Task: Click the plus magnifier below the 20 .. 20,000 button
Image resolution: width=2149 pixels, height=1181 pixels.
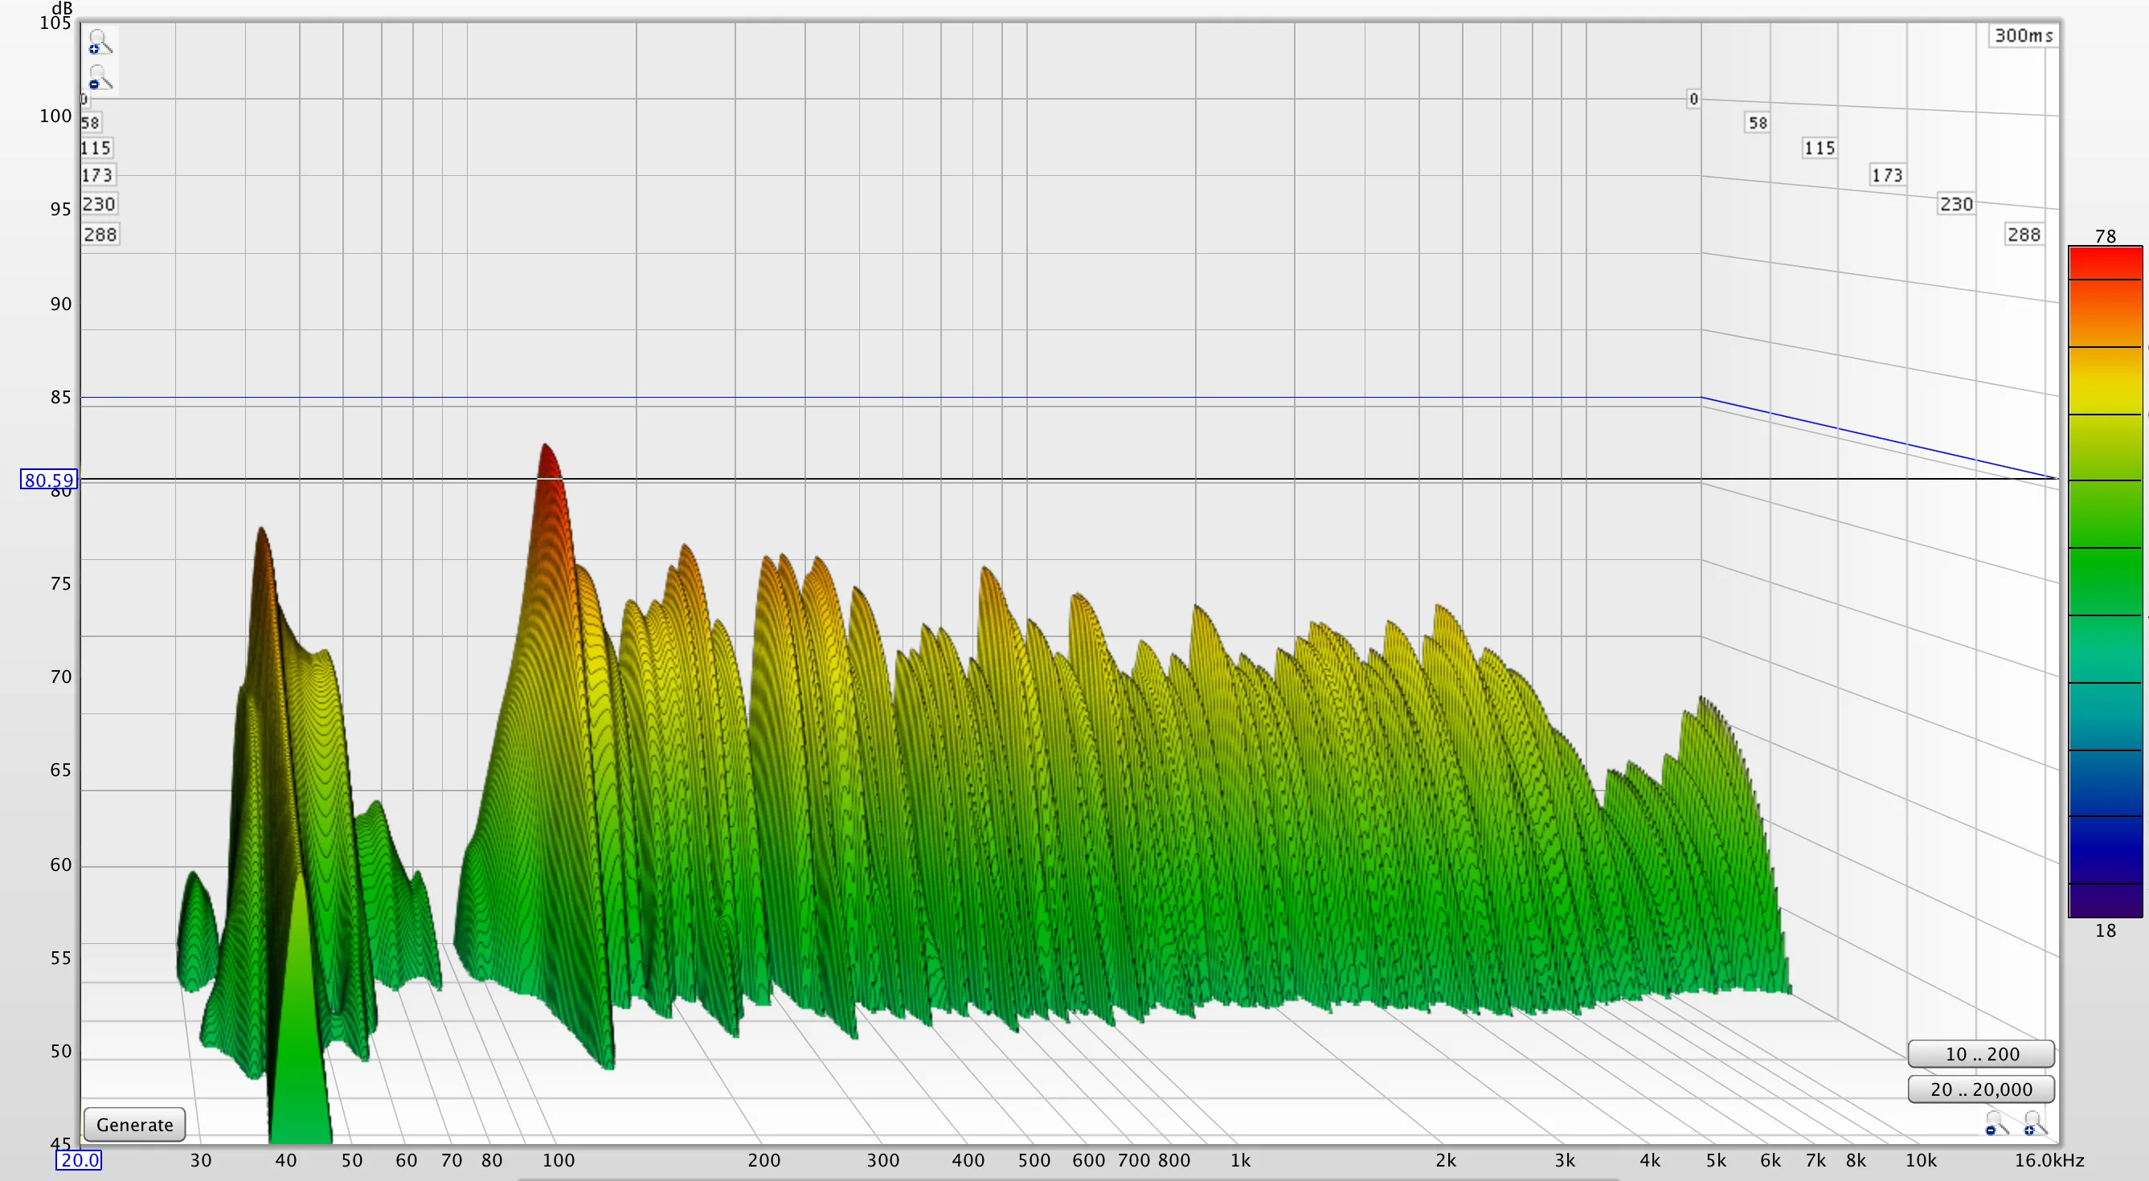Action: pyautogui.click(x=2035, y=1122)
